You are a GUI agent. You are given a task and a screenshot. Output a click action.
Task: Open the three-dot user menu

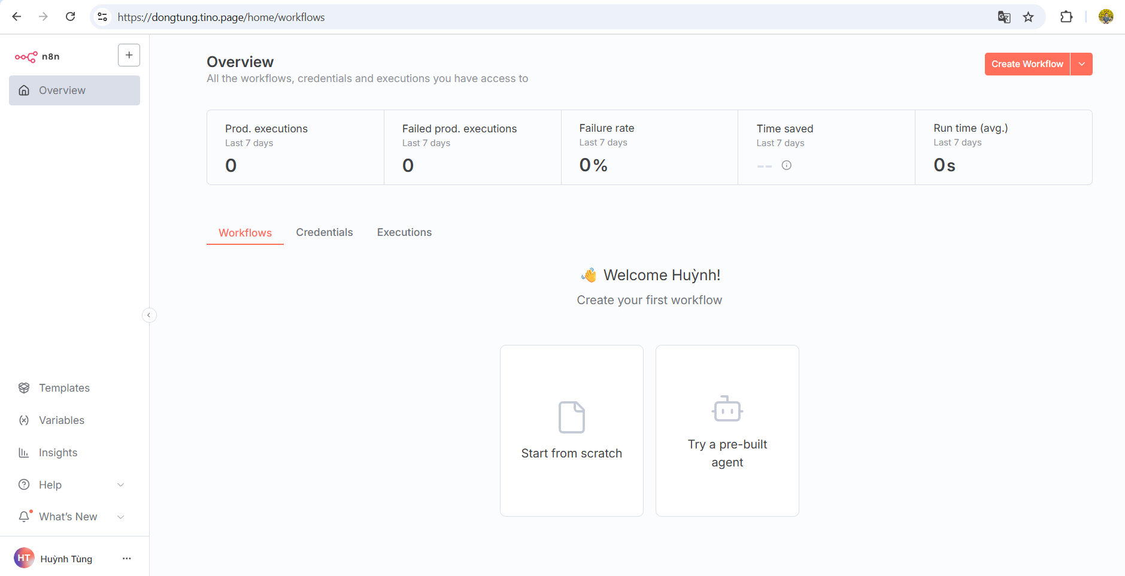(126, 559)
